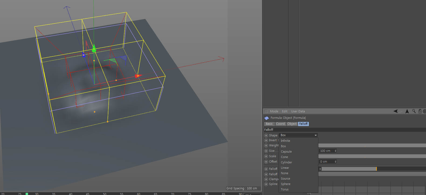This screenshot has width=426, height=195.
Task: Grab the red X-axis handle cone
Action: tap(138, 76)
